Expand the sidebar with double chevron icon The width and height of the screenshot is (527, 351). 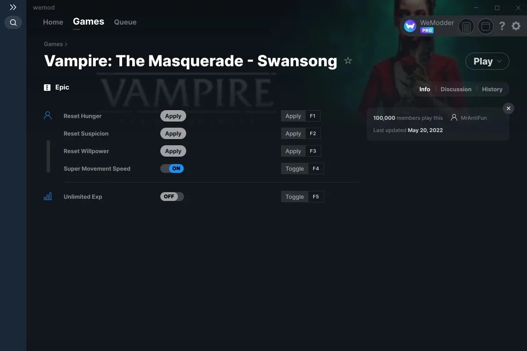(x=13, y=7)
